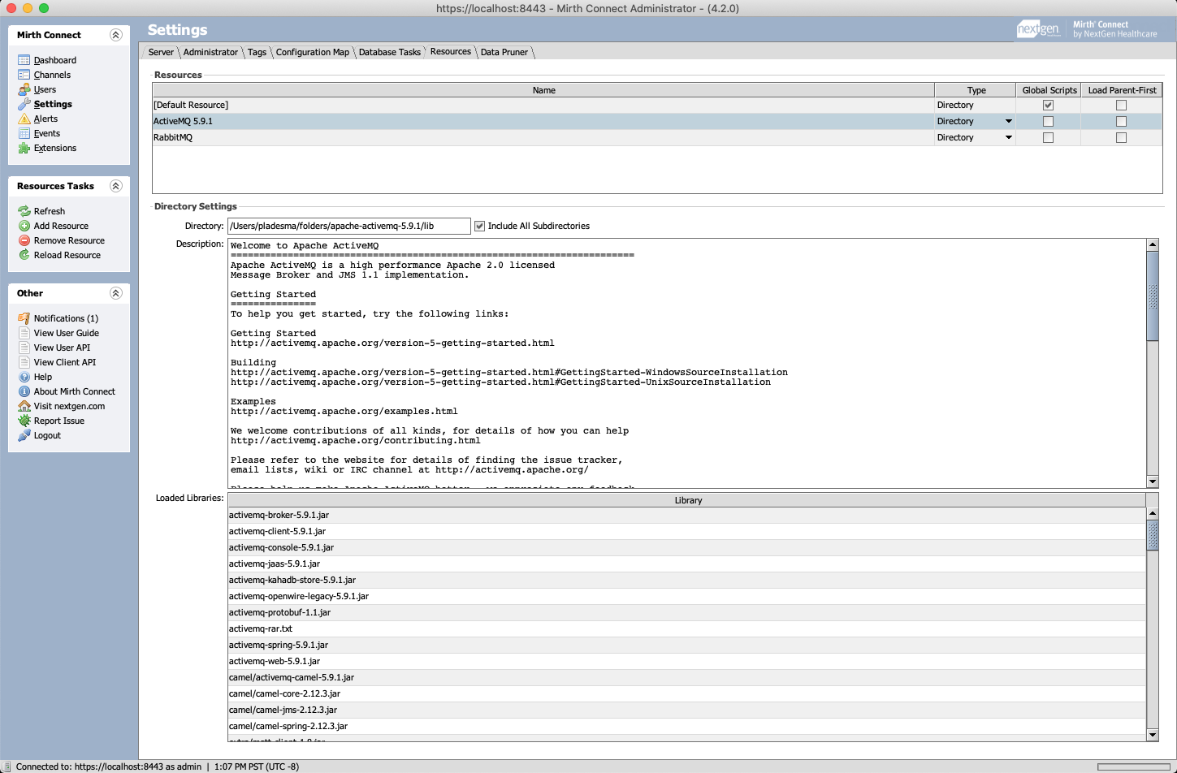The image size is (1177, 773).
Task: Click the Channels icon
Action: [24, 75]
